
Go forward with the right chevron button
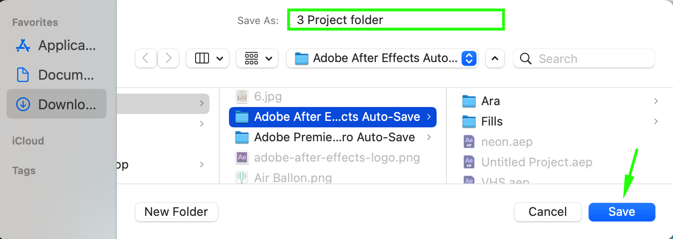click(168, 58)
